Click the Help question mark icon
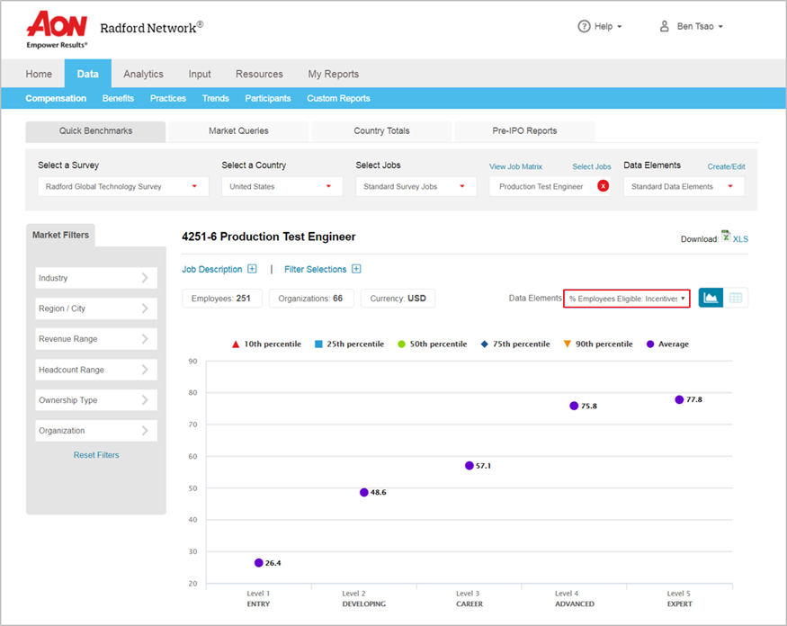Screen dimensions: 787x626 tap(584, 27)
